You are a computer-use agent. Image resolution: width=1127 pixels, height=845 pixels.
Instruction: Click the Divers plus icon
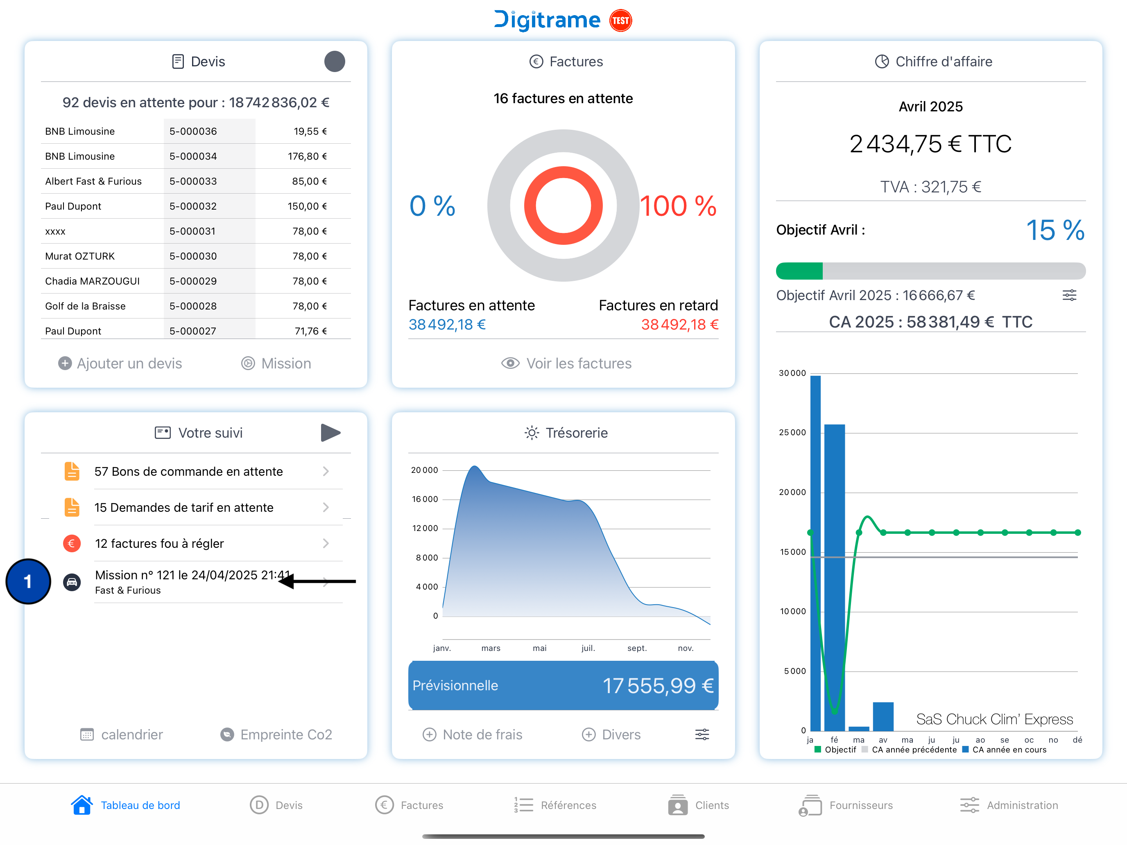588,734
